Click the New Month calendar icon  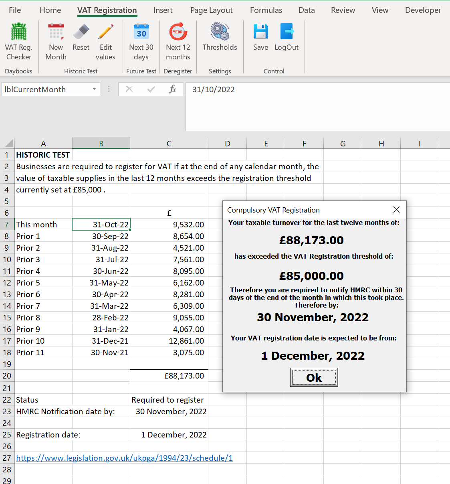pos(56,32)
